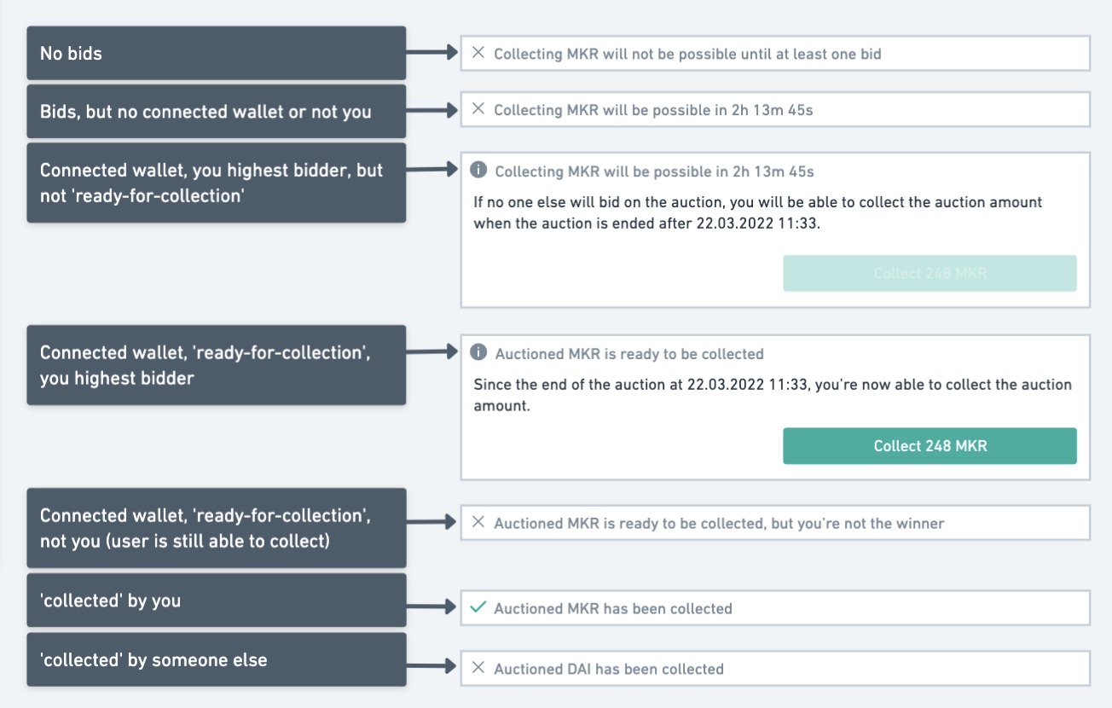This screenshot has width=1112, height=708.
Task: Click the X icon beside 'Collecting MKR will not be possible'
Action: (479, 53)
